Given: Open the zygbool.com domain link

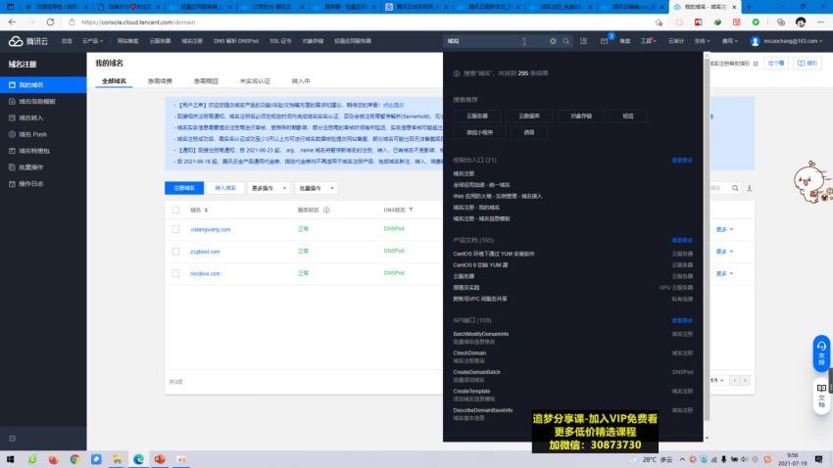Looking at the screenshot, I should tap(205, 252).
